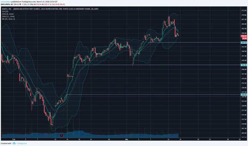
Task: Click the 240.00 price axis label
Action: (244, 70)
